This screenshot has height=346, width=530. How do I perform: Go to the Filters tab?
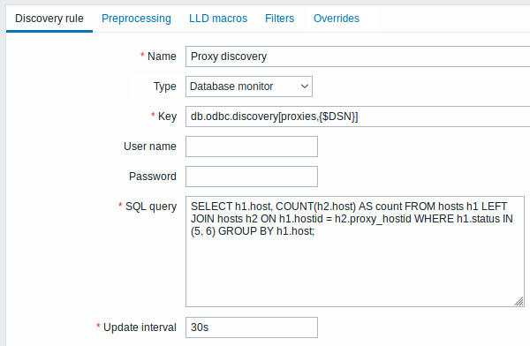(279, 19)
